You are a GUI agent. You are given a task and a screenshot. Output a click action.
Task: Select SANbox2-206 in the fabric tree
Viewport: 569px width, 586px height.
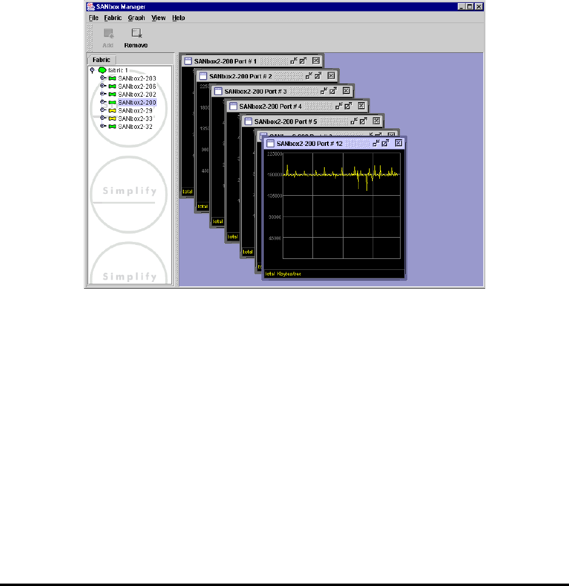(x=137, y=86)
